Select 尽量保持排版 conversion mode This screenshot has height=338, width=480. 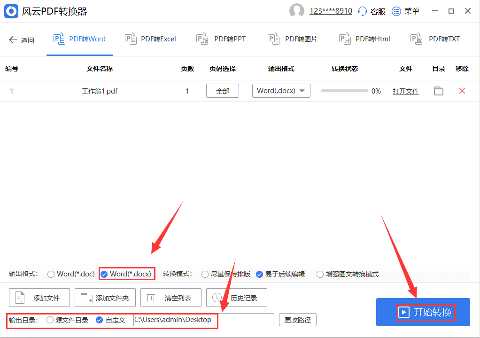(x=226, y=274)
